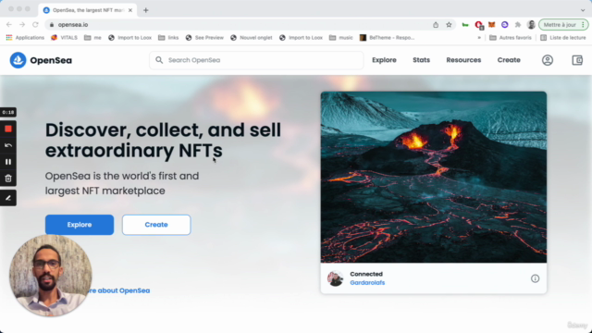592x333 pixels.
Task: Open the account profile icon
Action: tap(548, 60)
